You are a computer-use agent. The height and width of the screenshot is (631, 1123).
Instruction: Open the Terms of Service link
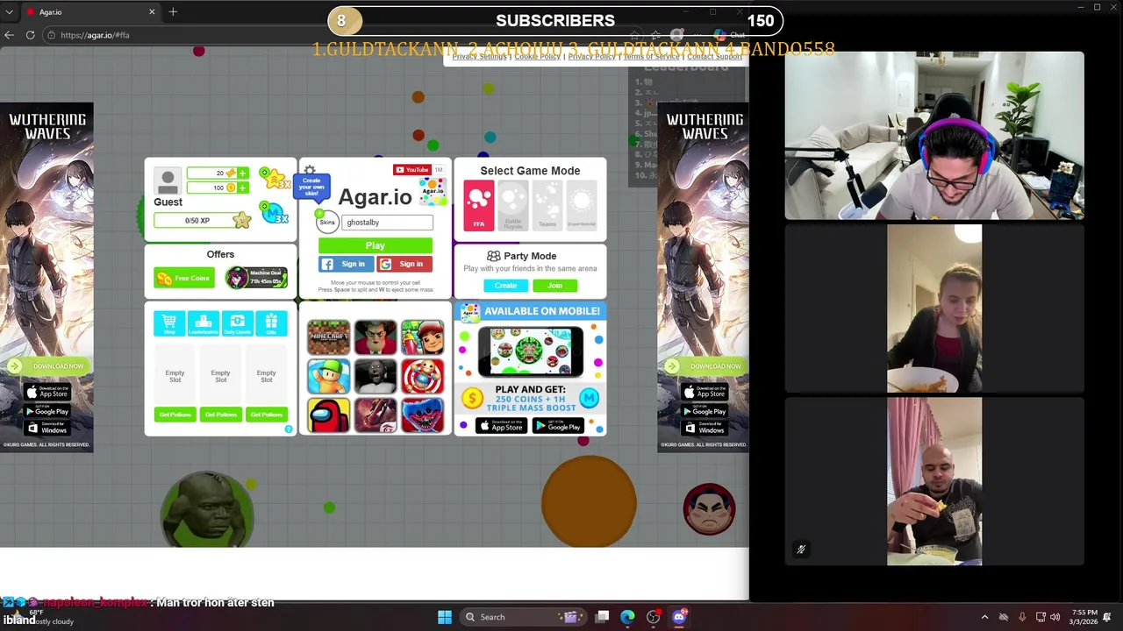point(651,57)
